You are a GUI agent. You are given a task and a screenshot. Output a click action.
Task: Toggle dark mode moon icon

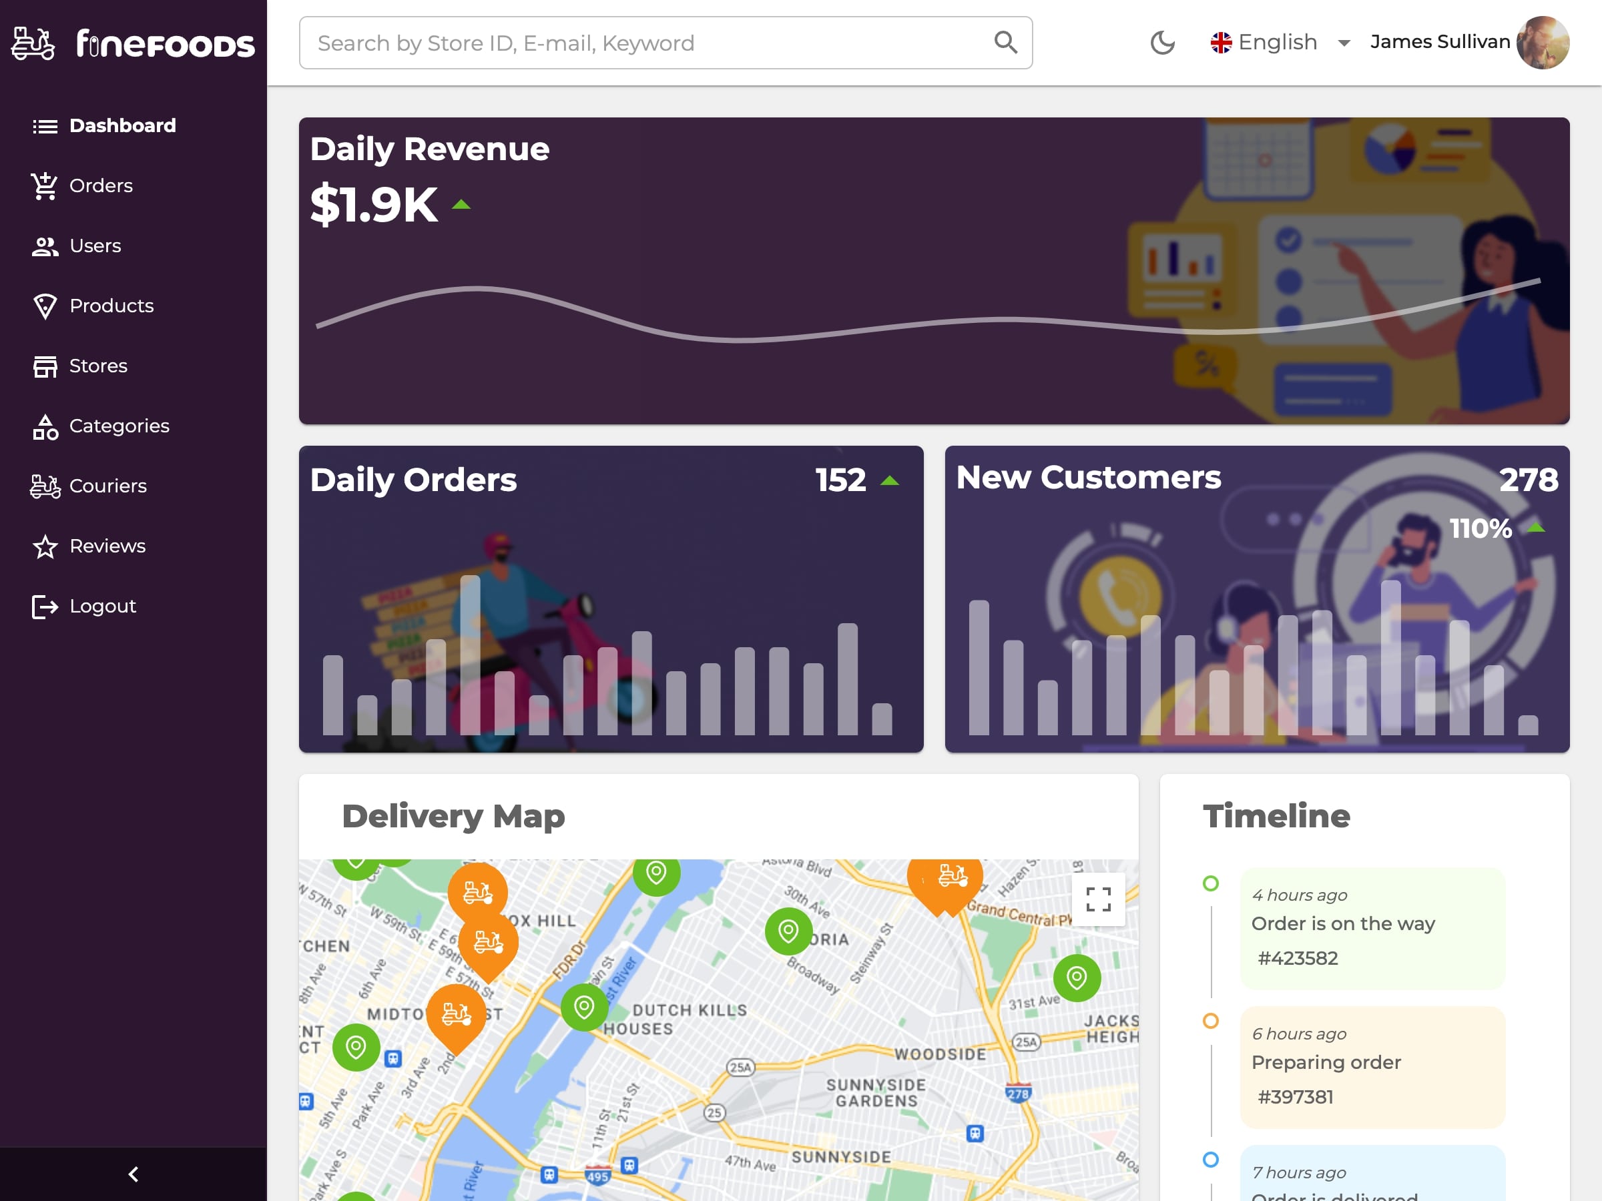[x=1161, y=43]
